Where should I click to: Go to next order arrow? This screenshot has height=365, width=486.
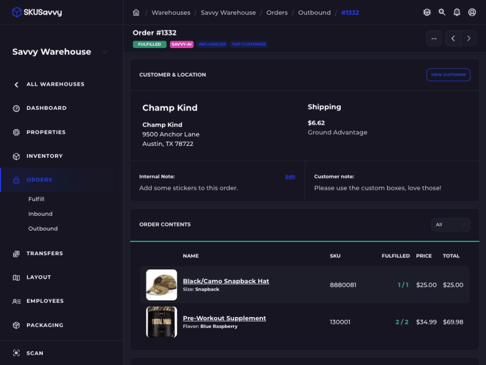(469, 38)
